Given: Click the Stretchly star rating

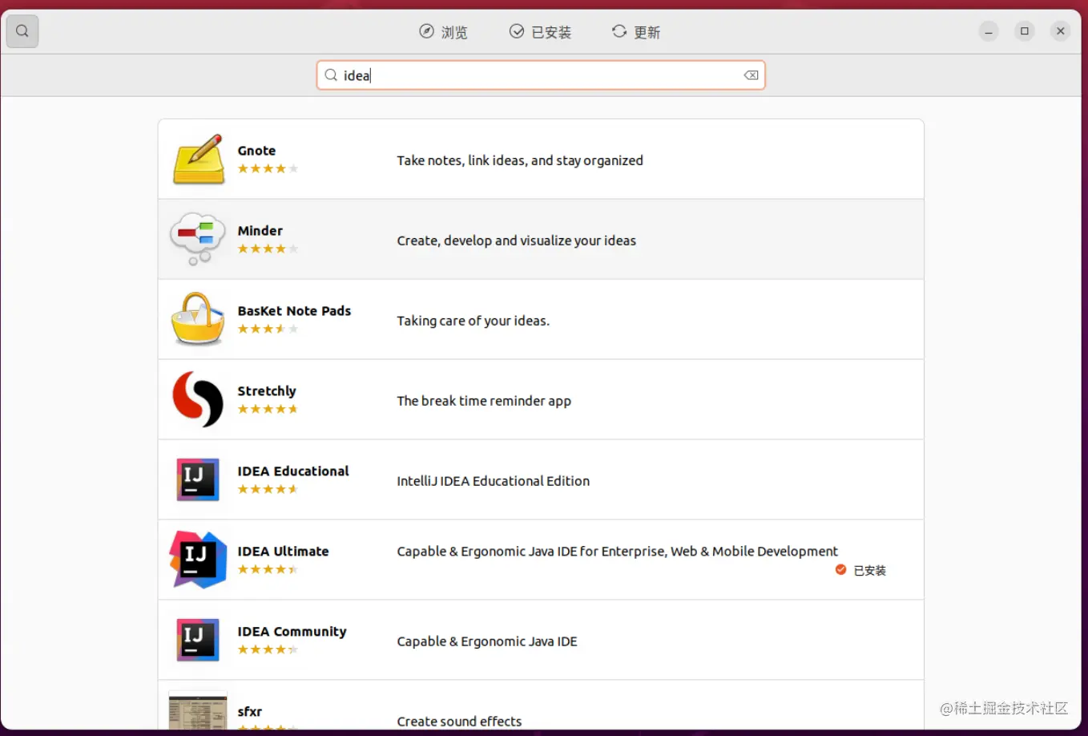Looking at the screenshot, I should pos(268,409).
